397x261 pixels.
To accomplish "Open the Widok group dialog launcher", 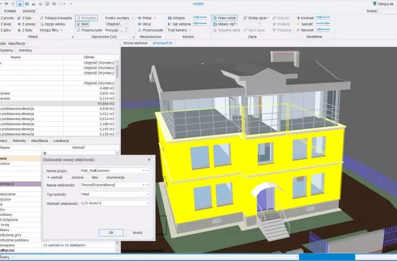I will click(72, 37).
